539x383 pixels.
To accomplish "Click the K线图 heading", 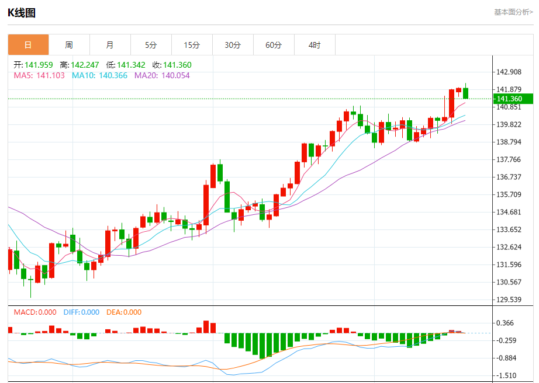I will (x=22, y=13).
